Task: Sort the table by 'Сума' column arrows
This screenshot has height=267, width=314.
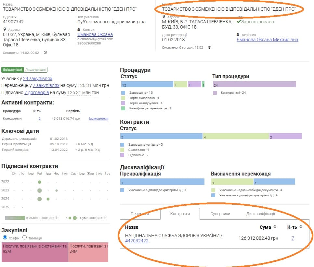Action: coord(275,227)
